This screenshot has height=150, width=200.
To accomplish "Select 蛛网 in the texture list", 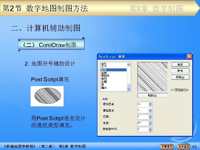I will coord(104,79).
